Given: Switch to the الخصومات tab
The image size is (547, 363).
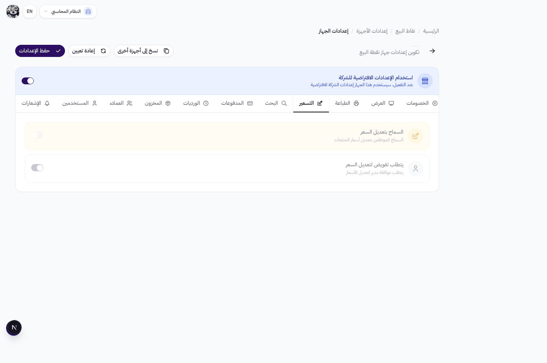Looking at the screenshot, I should [x=418, y=103].
